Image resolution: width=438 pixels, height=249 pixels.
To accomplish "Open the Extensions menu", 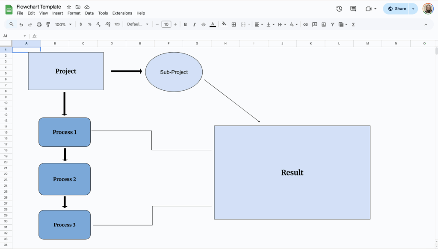I will point(122,13).
